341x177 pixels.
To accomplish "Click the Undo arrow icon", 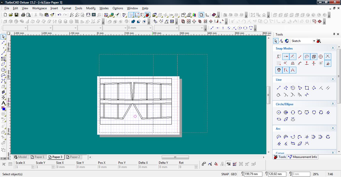I will [59, 15].
